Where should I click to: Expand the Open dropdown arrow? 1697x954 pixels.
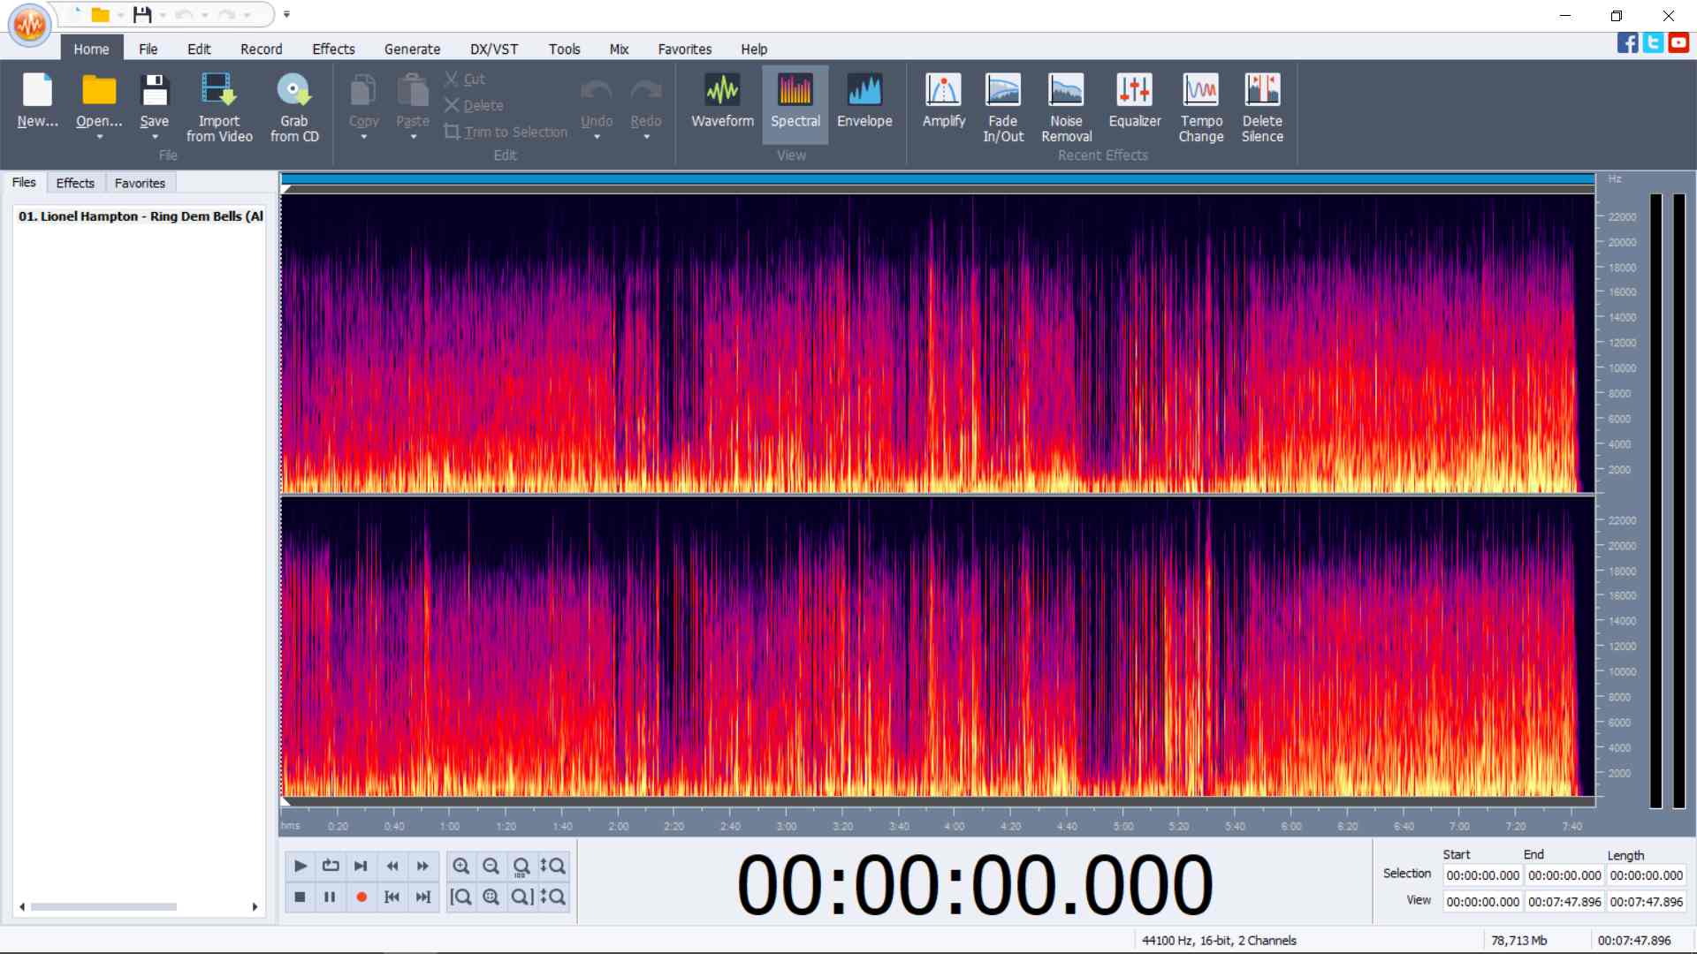[x=99, y=138]
